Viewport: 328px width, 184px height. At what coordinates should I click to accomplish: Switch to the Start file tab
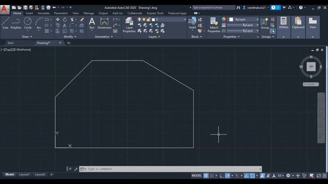(x=10, y=43)
